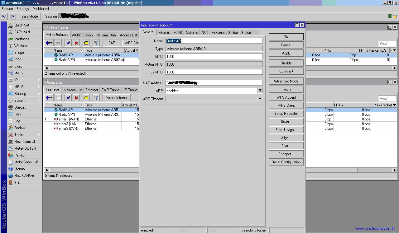The image size is (399, 234).
Task: Click Exit in the sidebar
Action: pos(17,183)
